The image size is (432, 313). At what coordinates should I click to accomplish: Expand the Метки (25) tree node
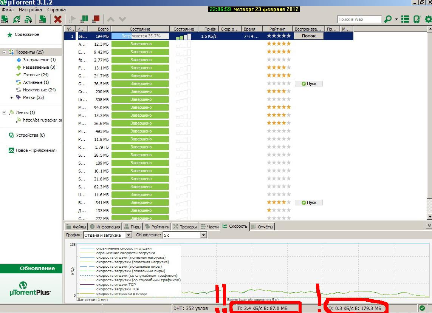(12, 97)
